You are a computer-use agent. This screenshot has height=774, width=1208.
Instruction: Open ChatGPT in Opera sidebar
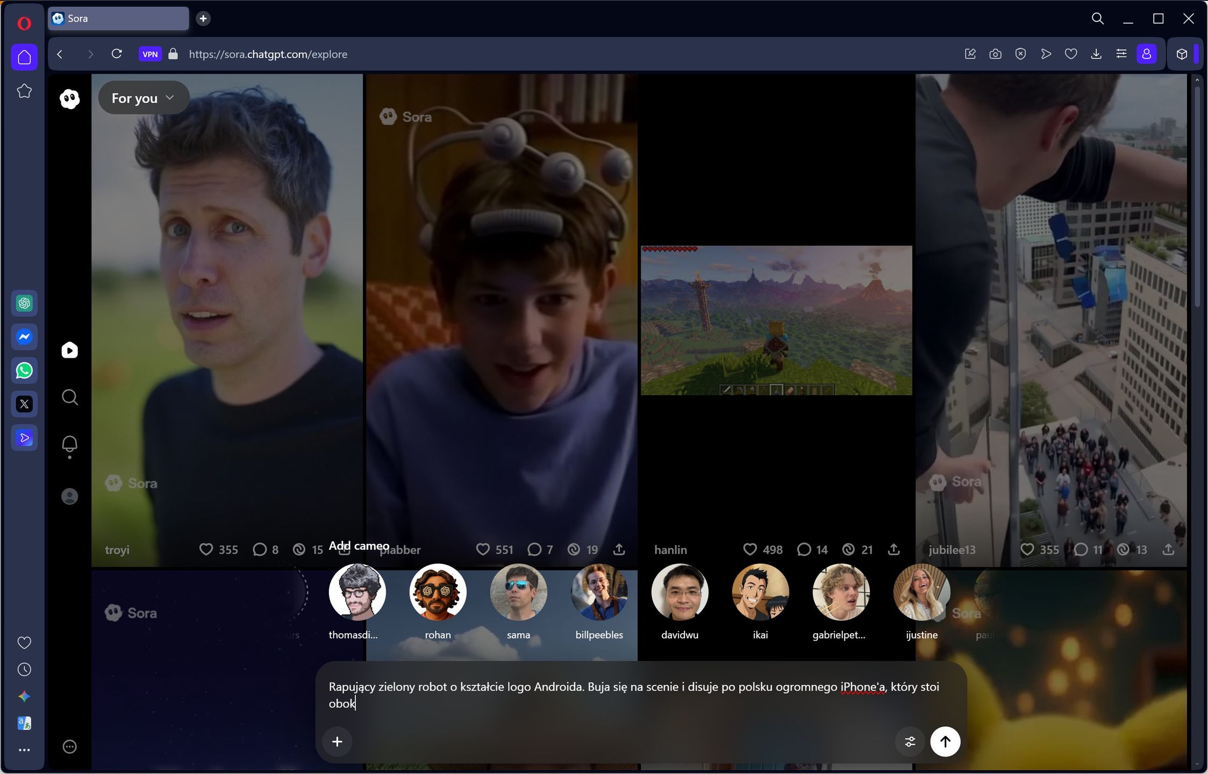click(x=24, y=303)
